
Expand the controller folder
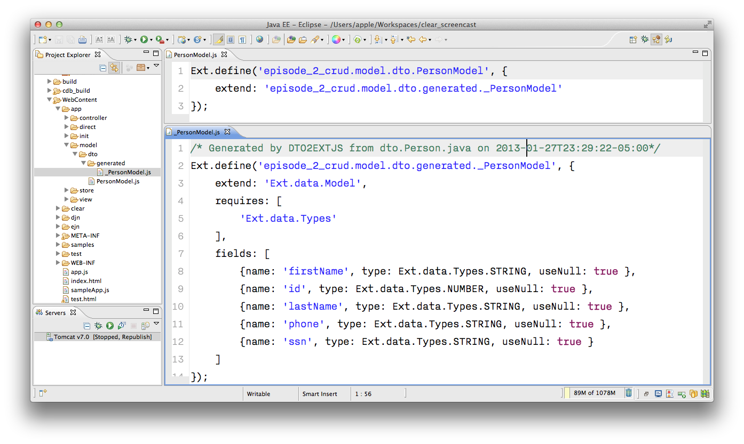click(67, 118)
